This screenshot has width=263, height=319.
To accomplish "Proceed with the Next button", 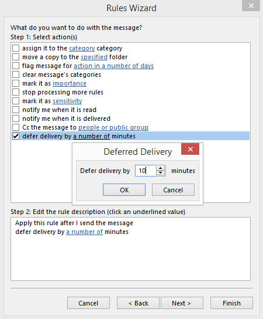I will pyautogui.click(x=182, y=303).
